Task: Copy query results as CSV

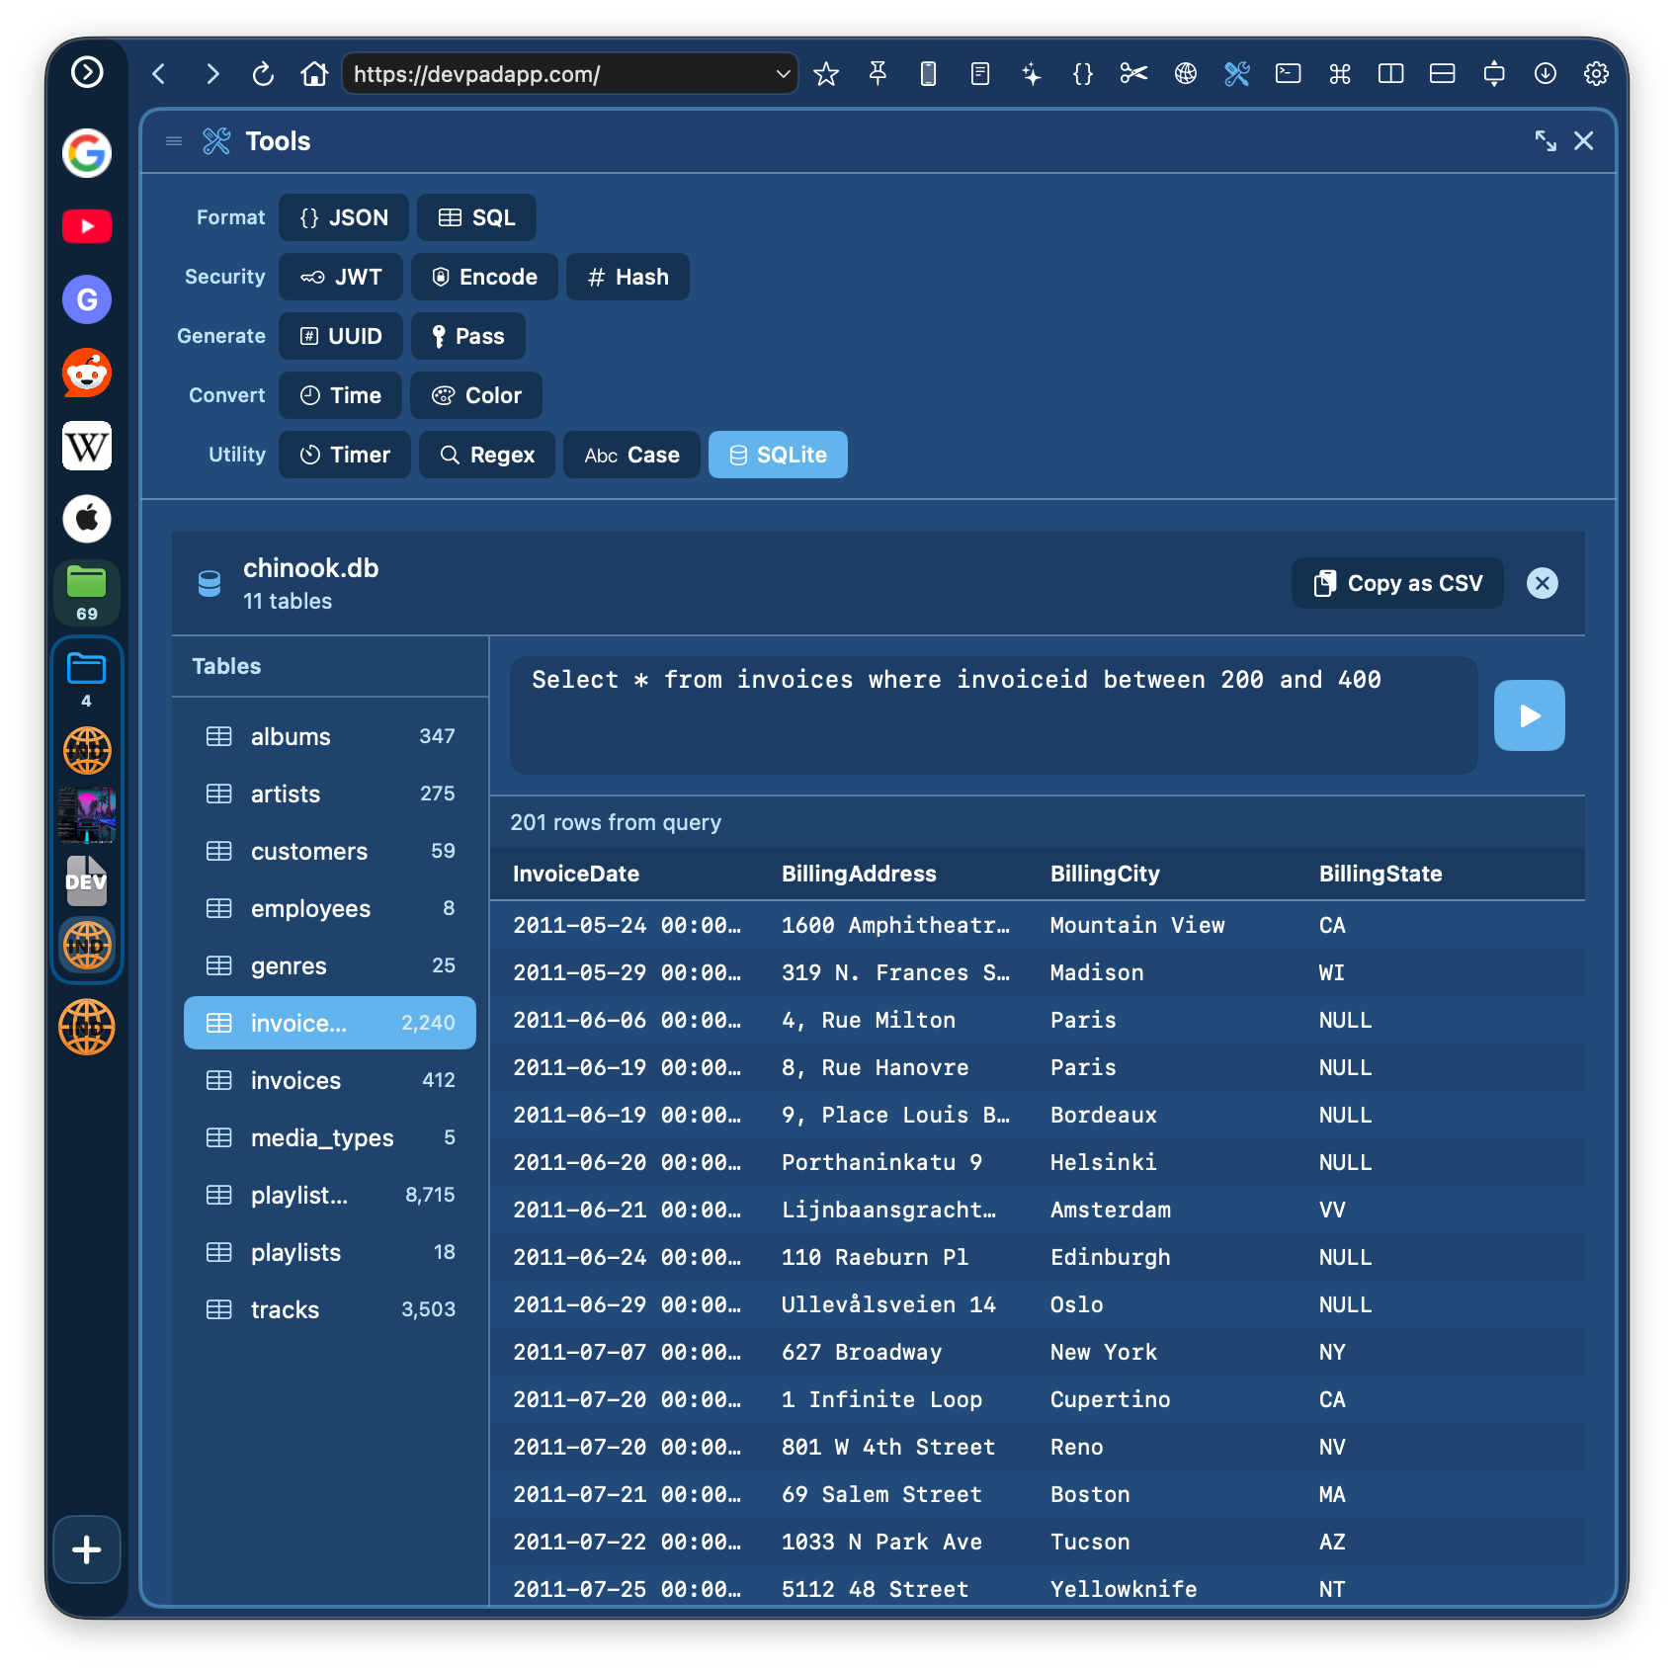Action: (x=1396, y=583)
